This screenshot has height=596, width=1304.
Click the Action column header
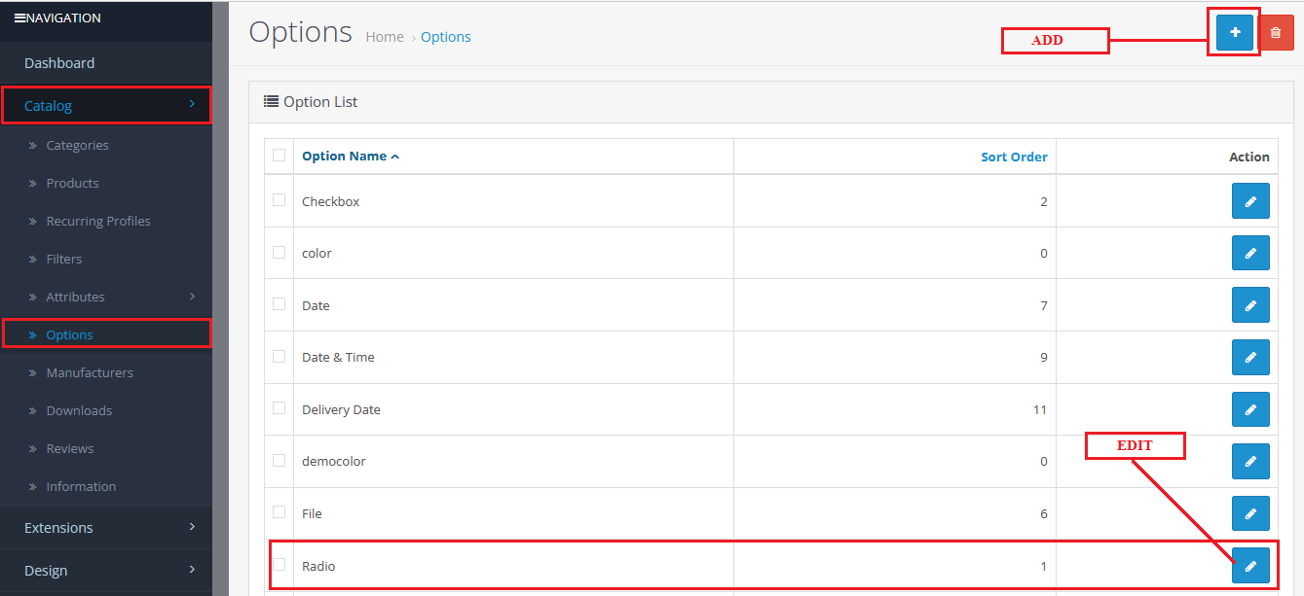[1249, 157]
